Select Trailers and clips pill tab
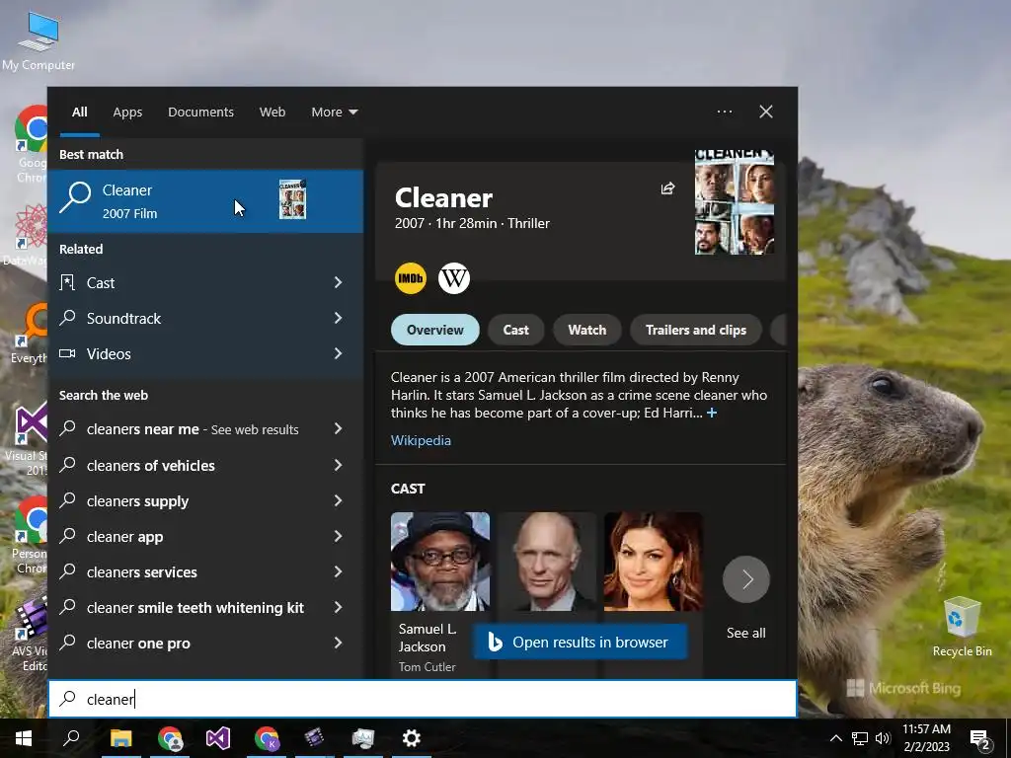 [x=696, y=330]
